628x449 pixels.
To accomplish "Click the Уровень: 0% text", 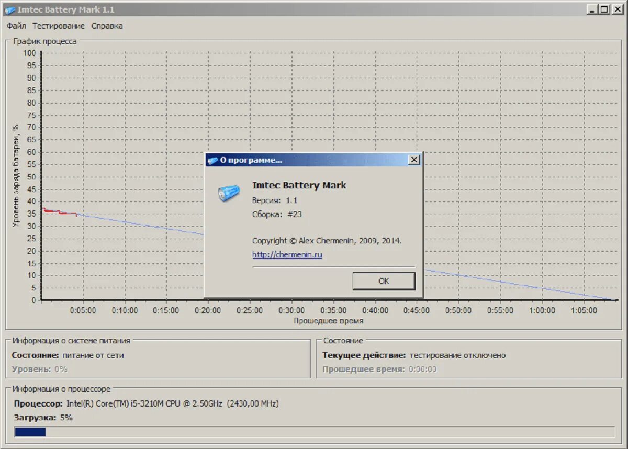I will (x=40, y=369).
